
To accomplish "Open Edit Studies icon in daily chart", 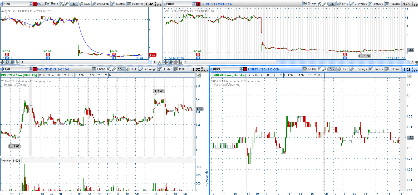I will pyautogui.click(x=62, y=4).
